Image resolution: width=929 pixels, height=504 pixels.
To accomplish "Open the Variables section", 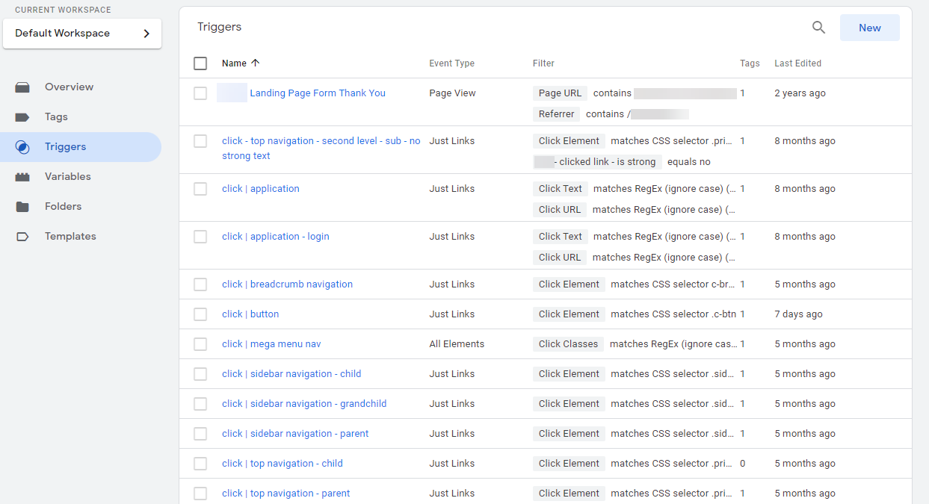I will tap(67, 177).
